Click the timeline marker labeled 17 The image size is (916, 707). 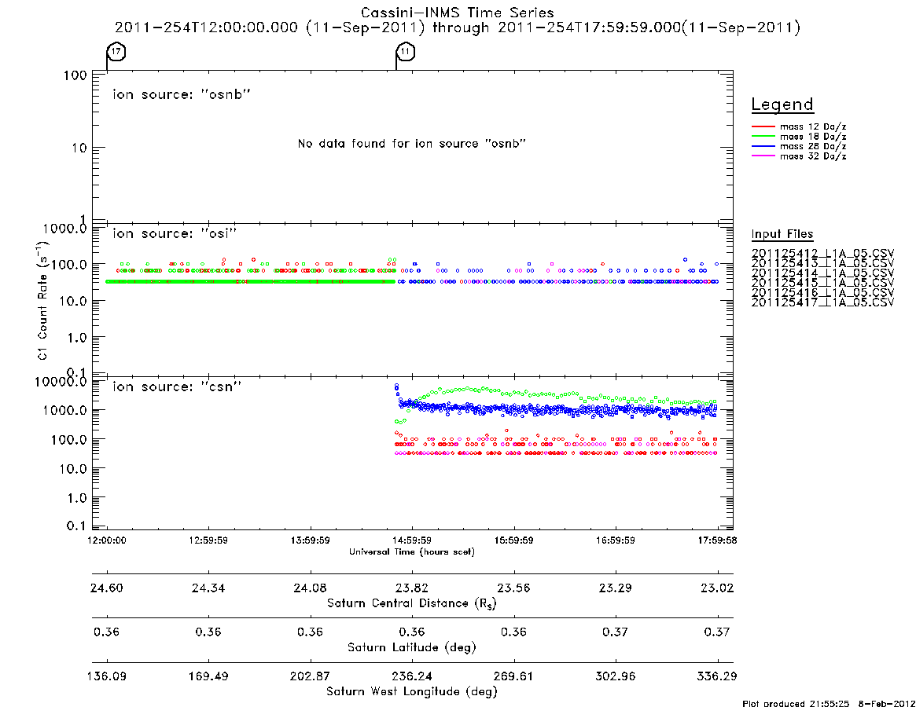click(116, 51)
